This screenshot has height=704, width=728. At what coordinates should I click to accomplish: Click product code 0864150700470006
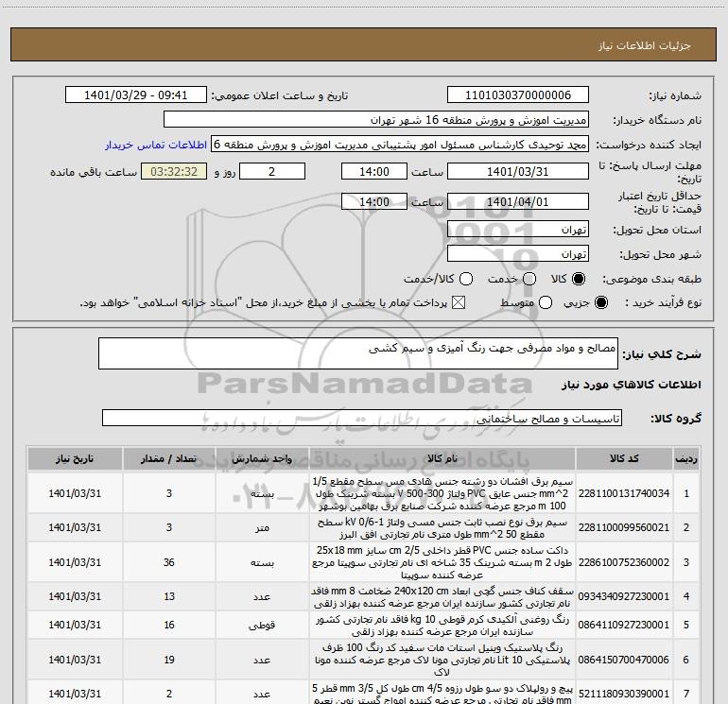[x=624, y=660]
